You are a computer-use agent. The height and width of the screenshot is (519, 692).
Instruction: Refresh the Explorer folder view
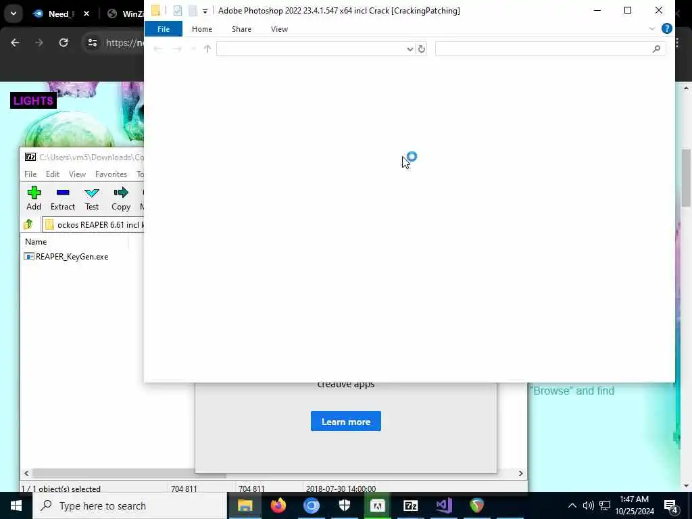point(422,49)
